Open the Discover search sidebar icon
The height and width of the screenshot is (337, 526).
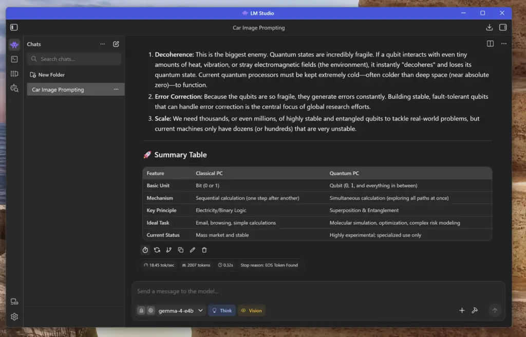(x=14, y=88)
